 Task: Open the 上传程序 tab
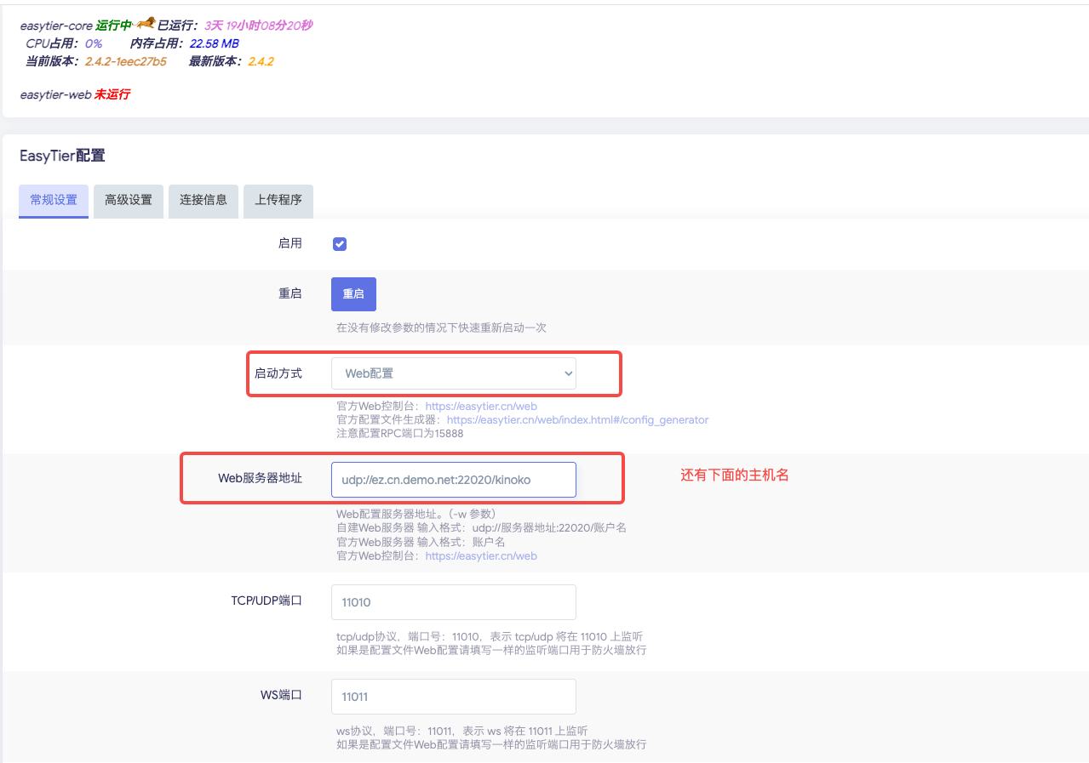point(278,201)
